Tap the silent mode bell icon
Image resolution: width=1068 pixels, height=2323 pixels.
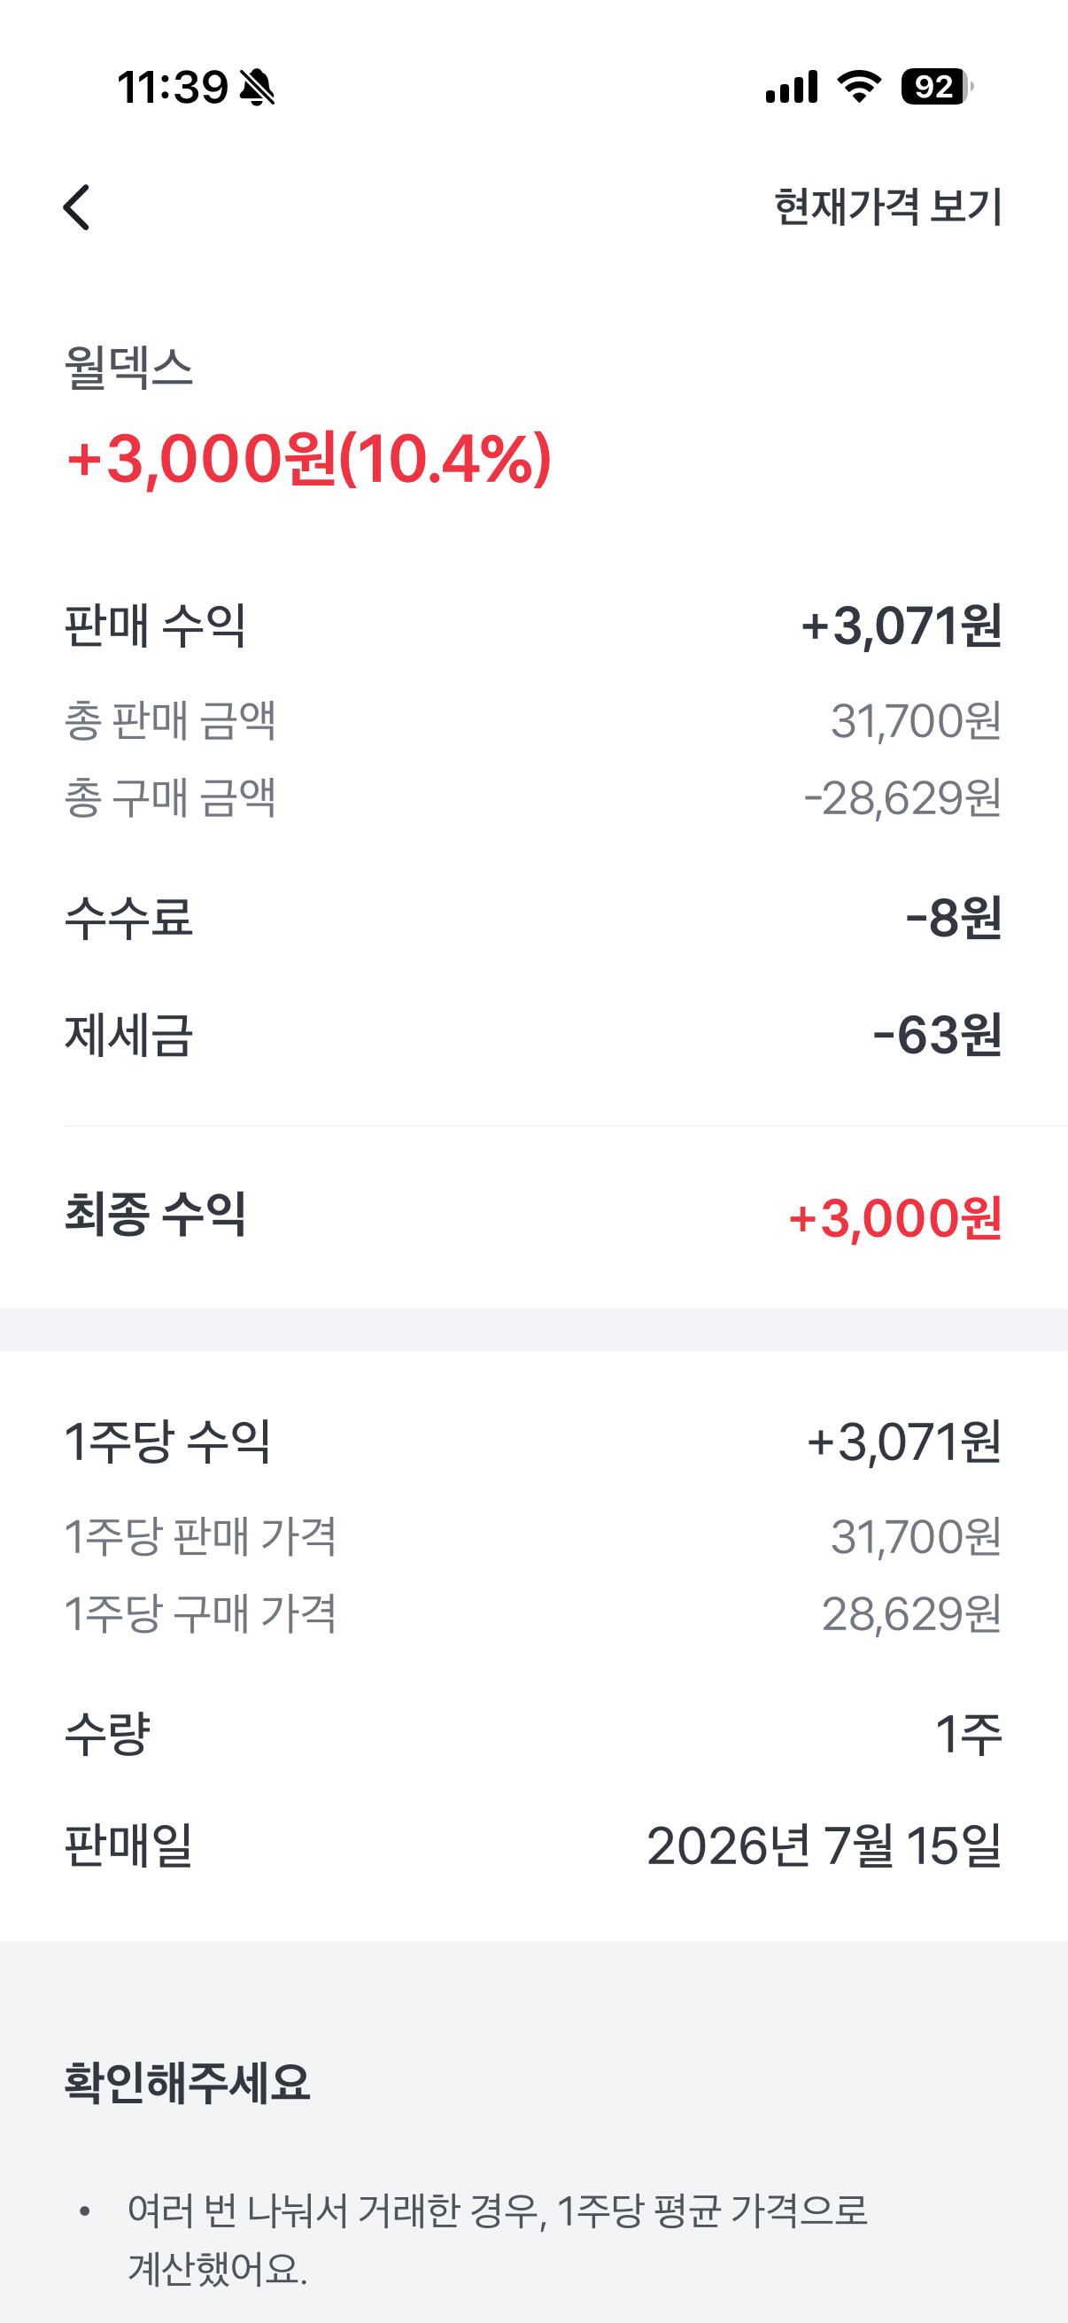pyautogui.click(x=257, y=88)
